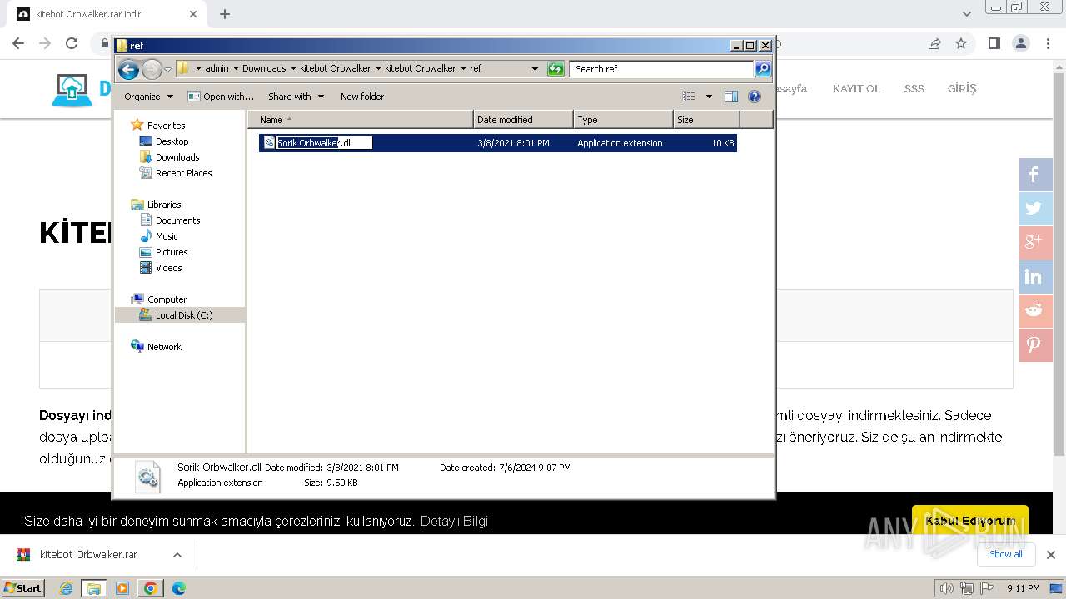Click Show all downloads button

click(1006, 554)
